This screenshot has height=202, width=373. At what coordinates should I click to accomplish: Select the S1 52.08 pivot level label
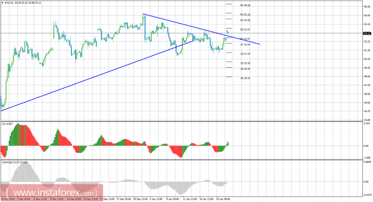[x=245, y=45]
